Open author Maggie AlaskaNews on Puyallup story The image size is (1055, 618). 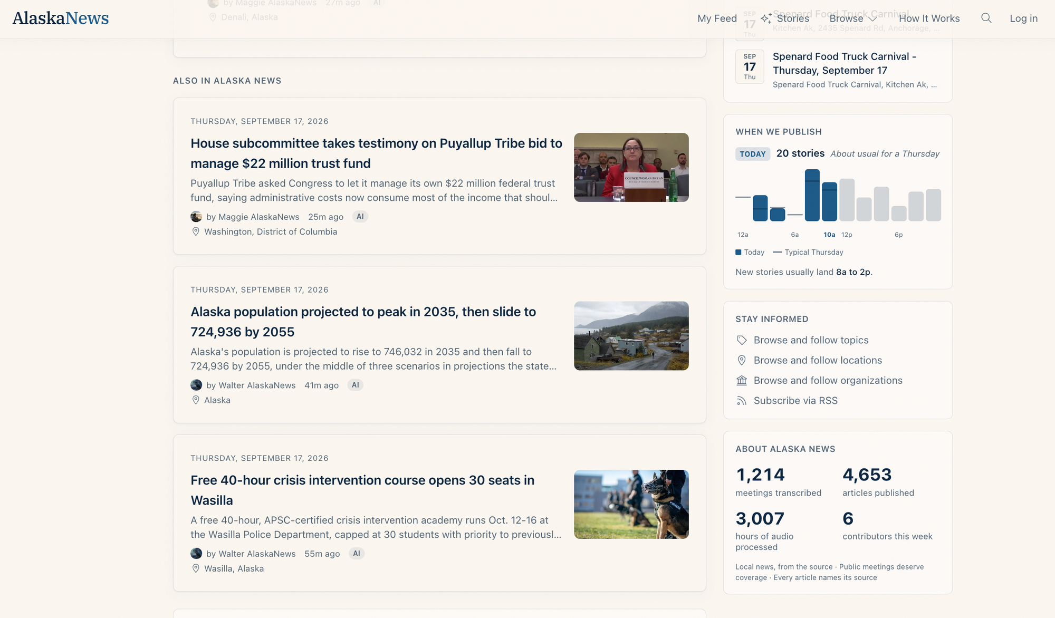(258, 217)
